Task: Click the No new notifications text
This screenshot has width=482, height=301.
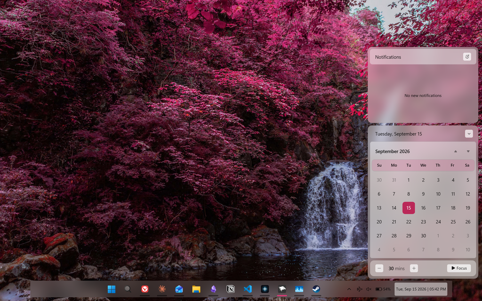Action: coord(423,95)
